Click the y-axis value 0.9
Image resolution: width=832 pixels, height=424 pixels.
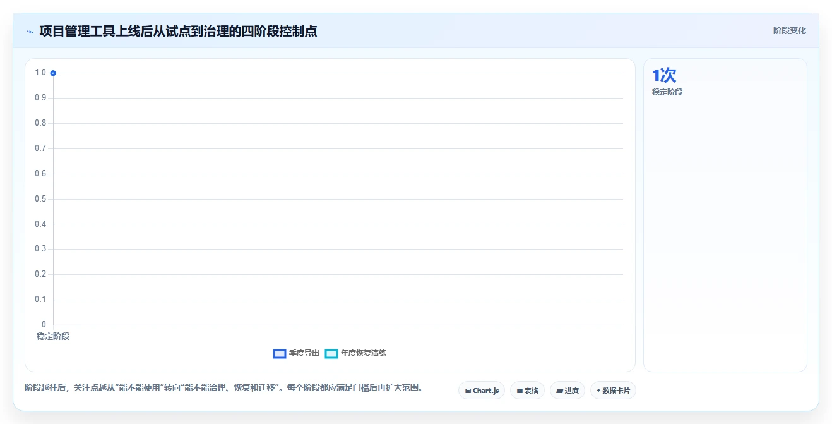click(40, 98)
